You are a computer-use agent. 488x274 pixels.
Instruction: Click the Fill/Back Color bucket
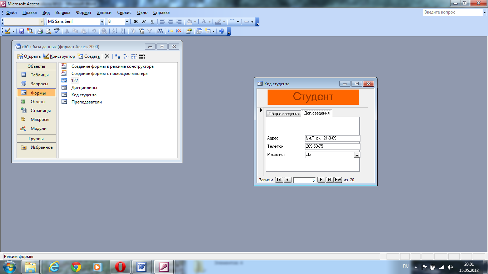point(190,22)
